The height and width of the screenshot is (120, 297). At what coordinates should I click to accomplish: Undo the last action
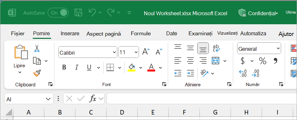(x=92, y=12)
